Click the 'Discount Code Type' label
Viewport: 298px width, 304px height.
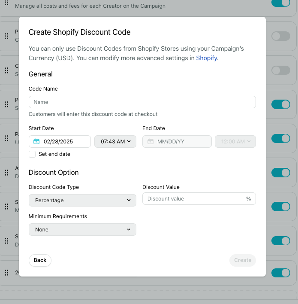[54, 187]
